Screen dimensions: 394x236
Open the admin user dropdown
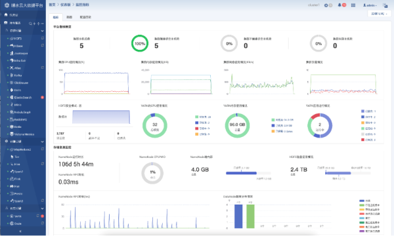370,5
